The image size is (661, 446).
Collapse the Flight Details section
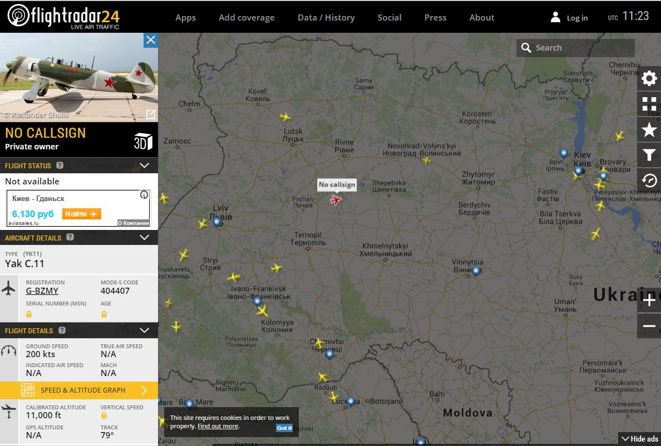pos(145,330)
